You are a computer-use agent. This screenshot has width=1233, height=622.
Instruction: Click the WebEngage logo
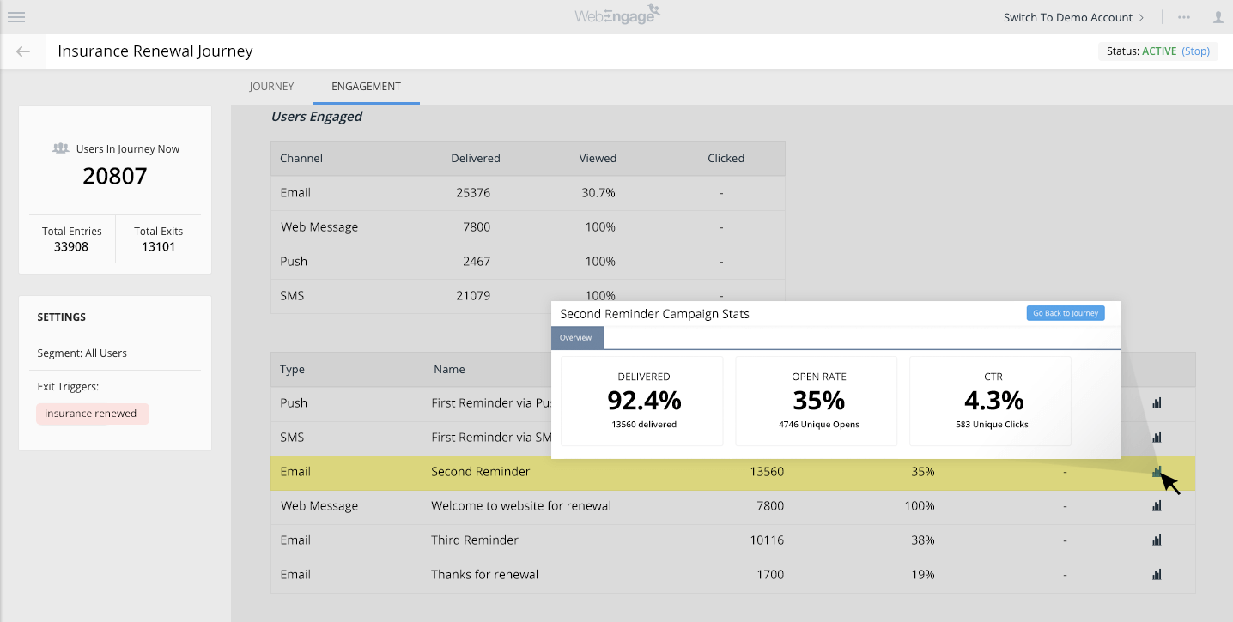[617, 15]
